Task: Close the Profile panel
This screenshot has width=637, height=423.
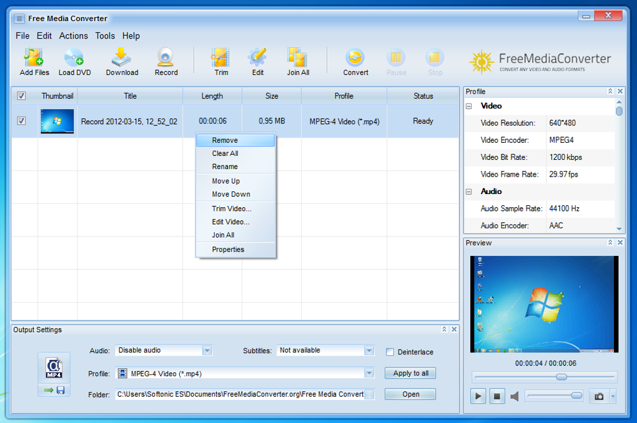Action: tap(620, 91)
